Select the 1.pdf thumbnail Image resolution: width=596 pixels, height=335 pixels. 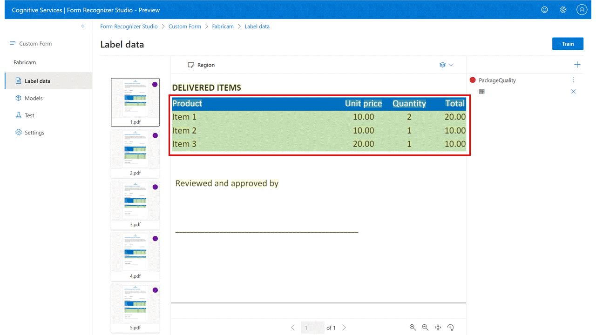[135, 102]
